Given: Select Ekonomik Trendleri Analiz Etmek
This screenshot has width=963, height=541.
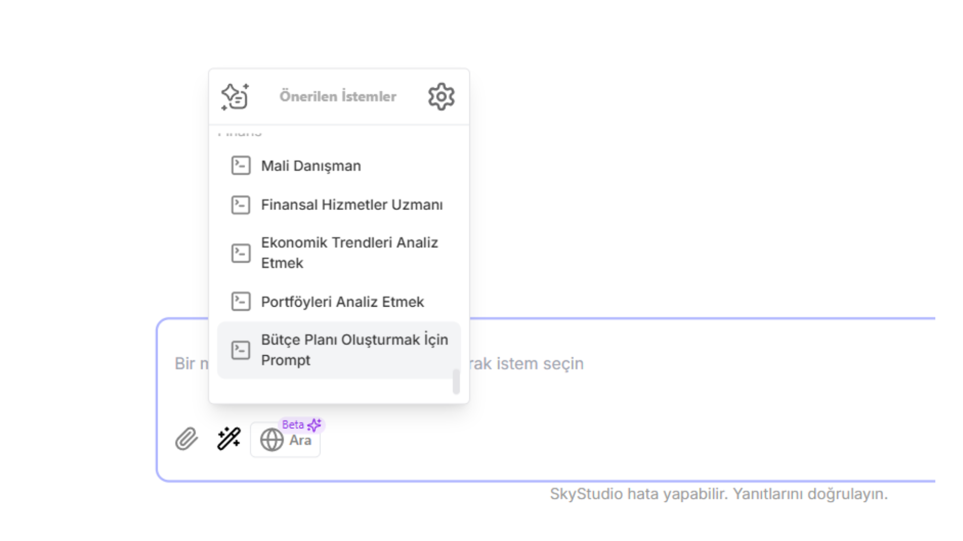Looking at the screenshot, I should coord(339,253).
